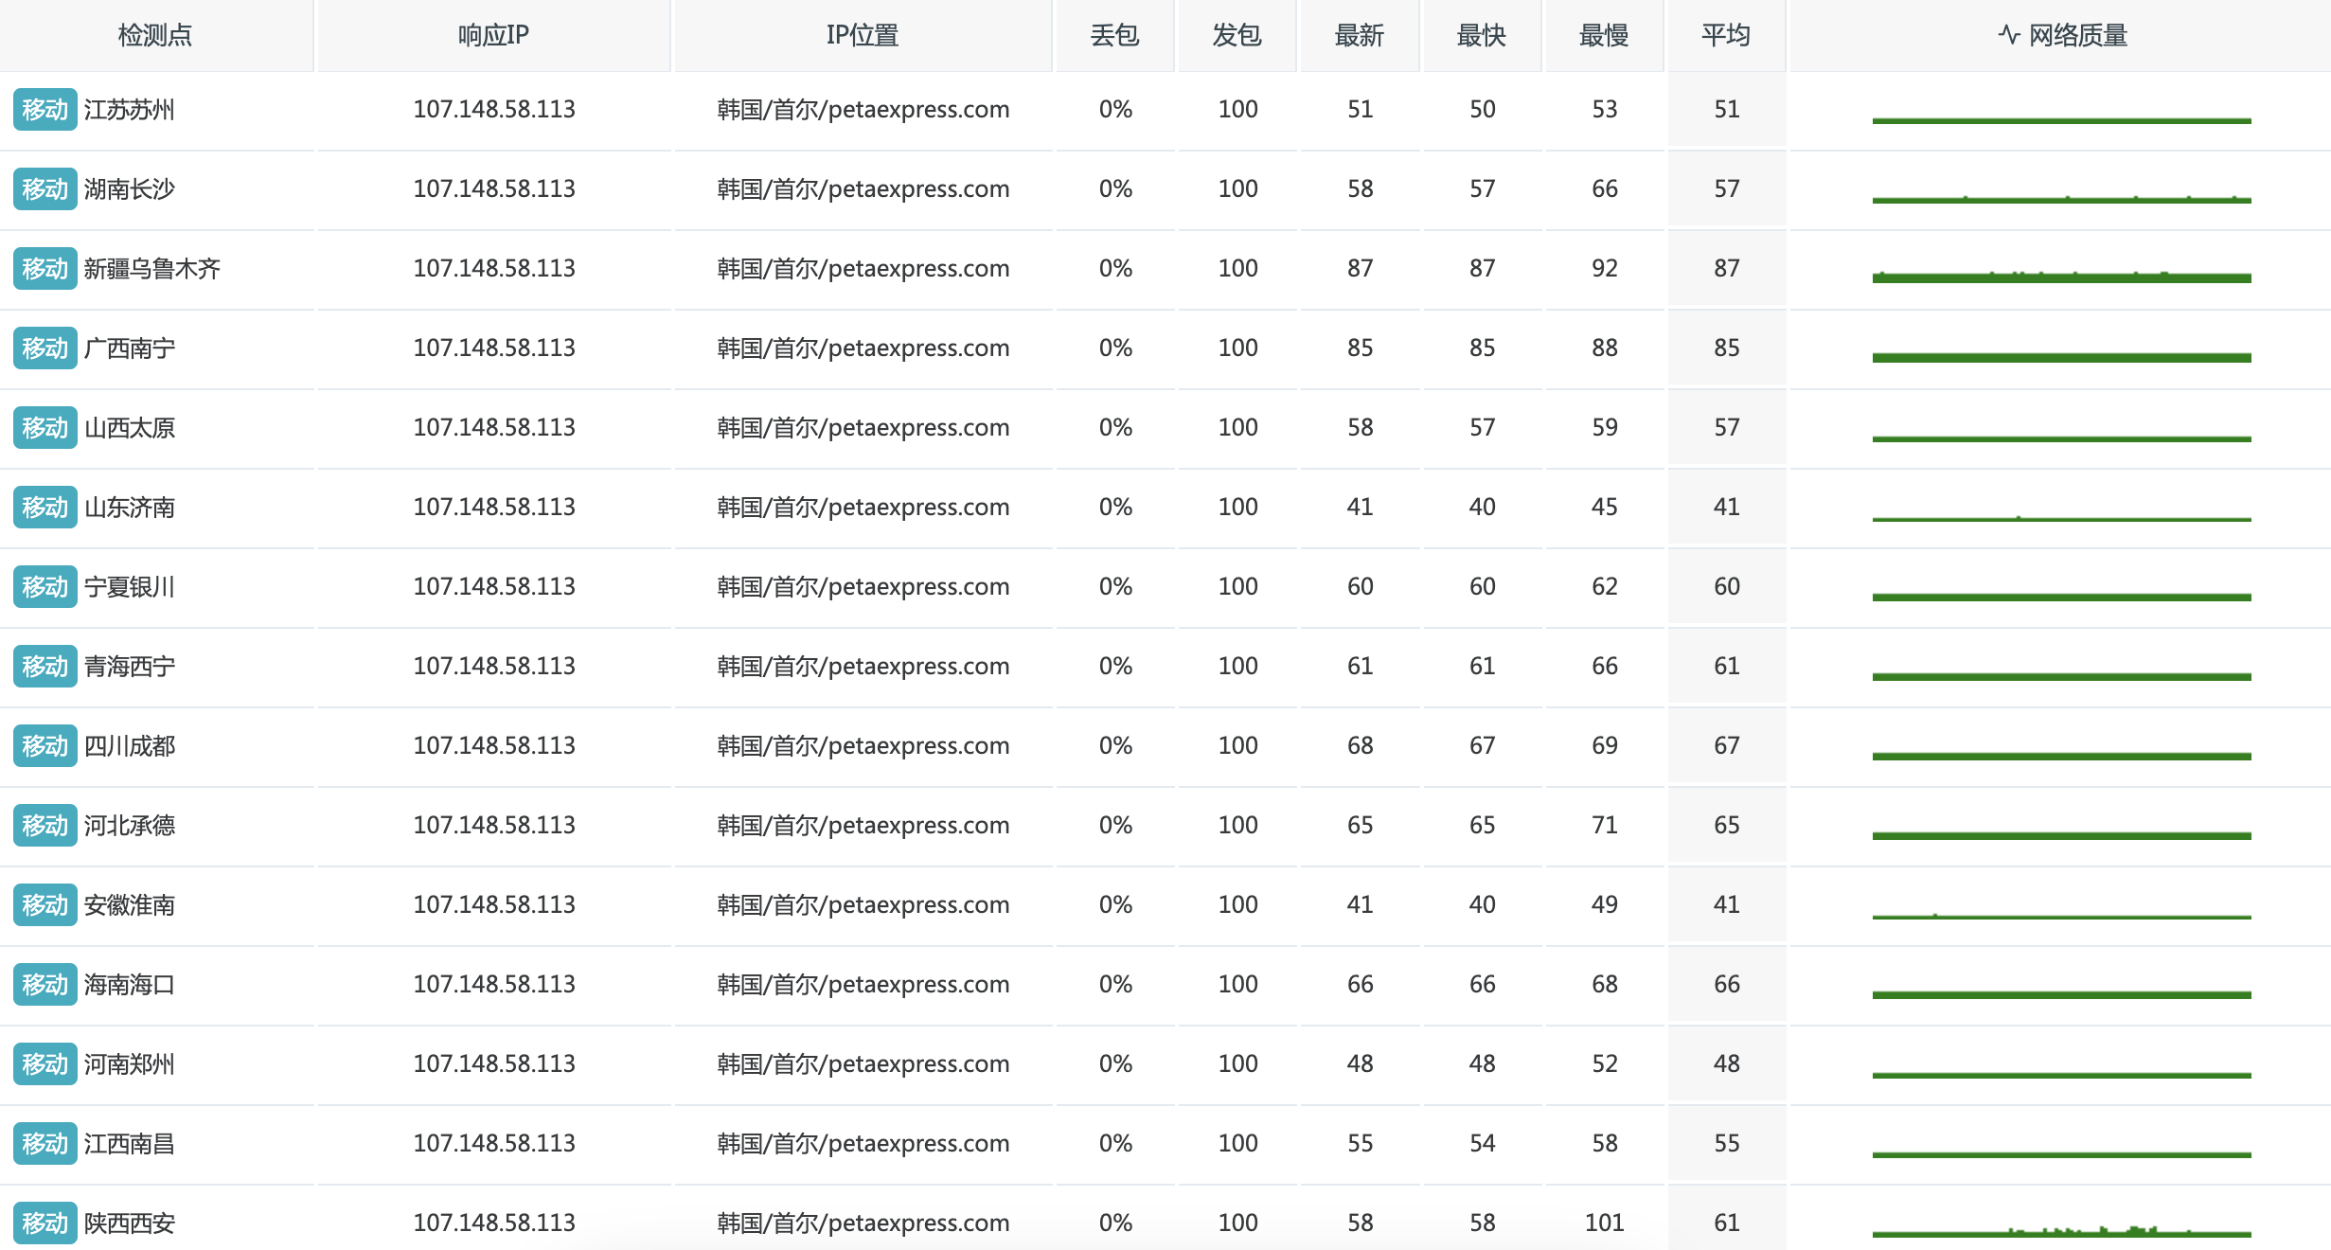Open the network quality graph for 陕西西安

[x=2061, y=1231]
